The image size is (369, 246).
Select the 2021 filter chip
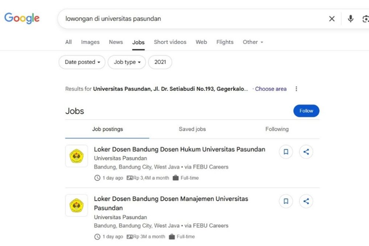pyautogui.click(x=160, y=62)
